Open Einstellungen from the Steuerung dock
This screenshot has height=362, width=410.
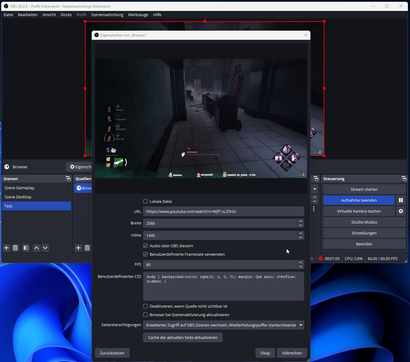coord(364,233)
